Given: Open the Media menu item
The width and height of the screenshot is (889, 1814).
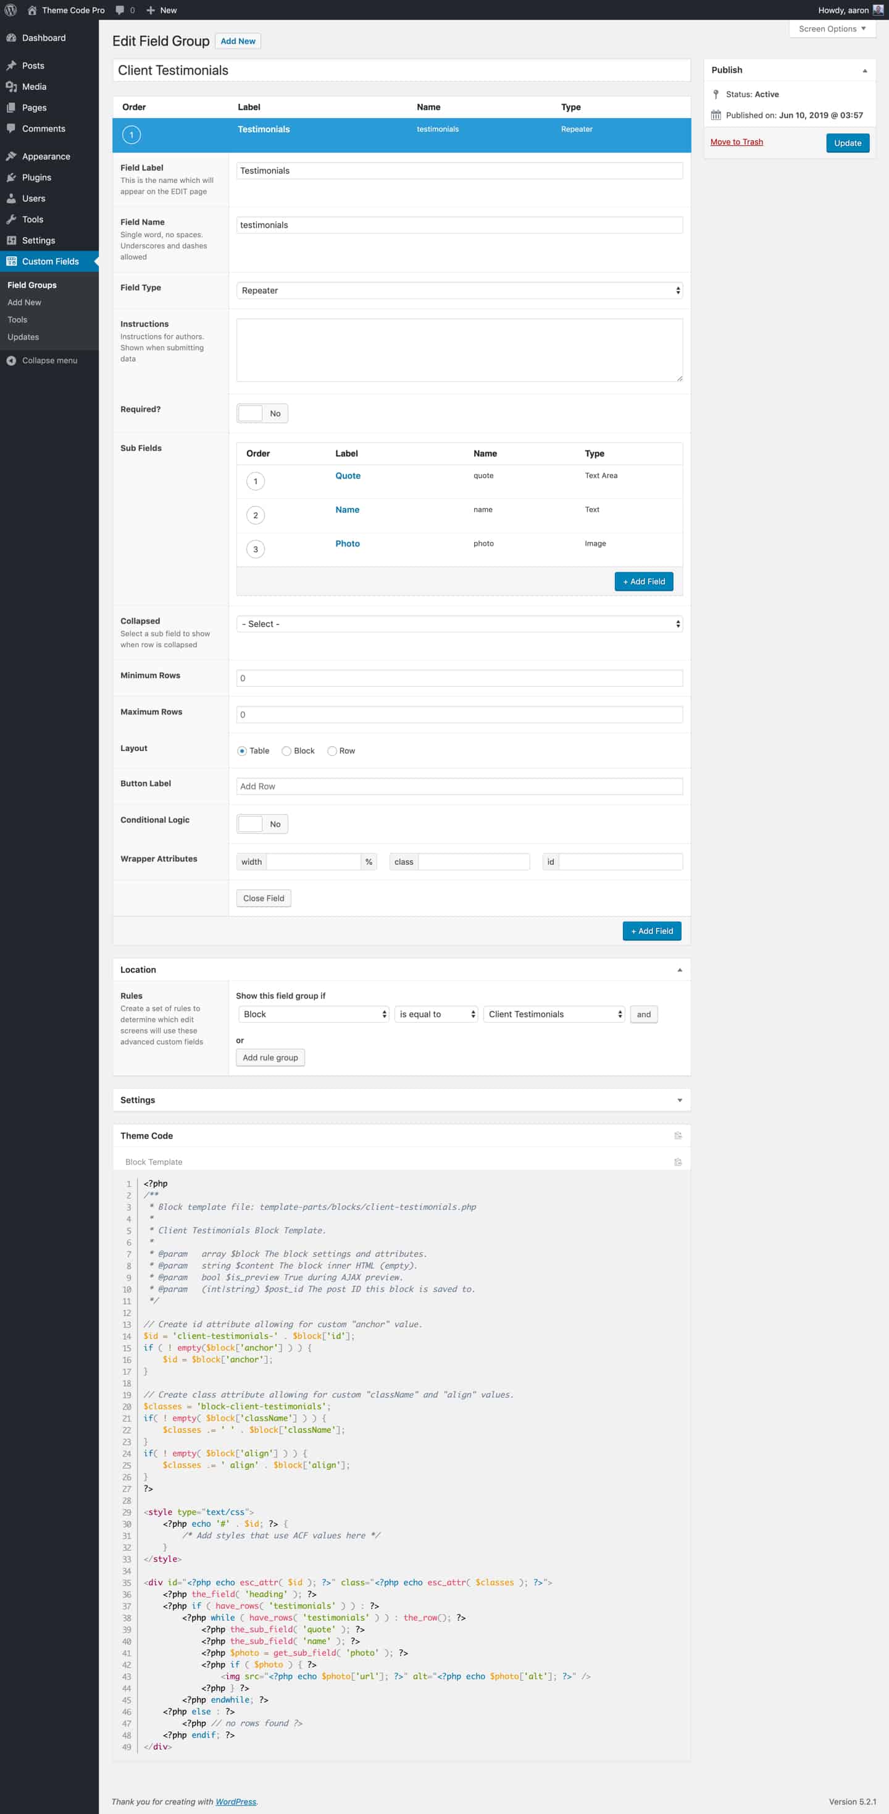Looking at the screenshot, I should (x=49, y=86).
